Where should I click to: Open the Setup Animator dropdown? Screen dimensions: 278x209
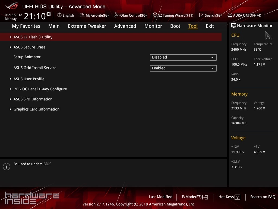click(183, 57)
